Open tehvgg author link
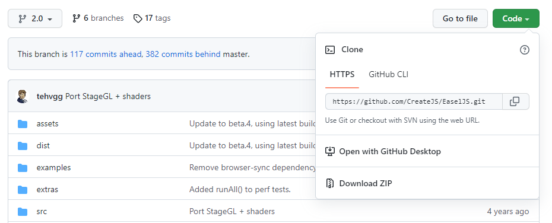The image size is (552, 223). pyautogui.click(x=50, y=96)
